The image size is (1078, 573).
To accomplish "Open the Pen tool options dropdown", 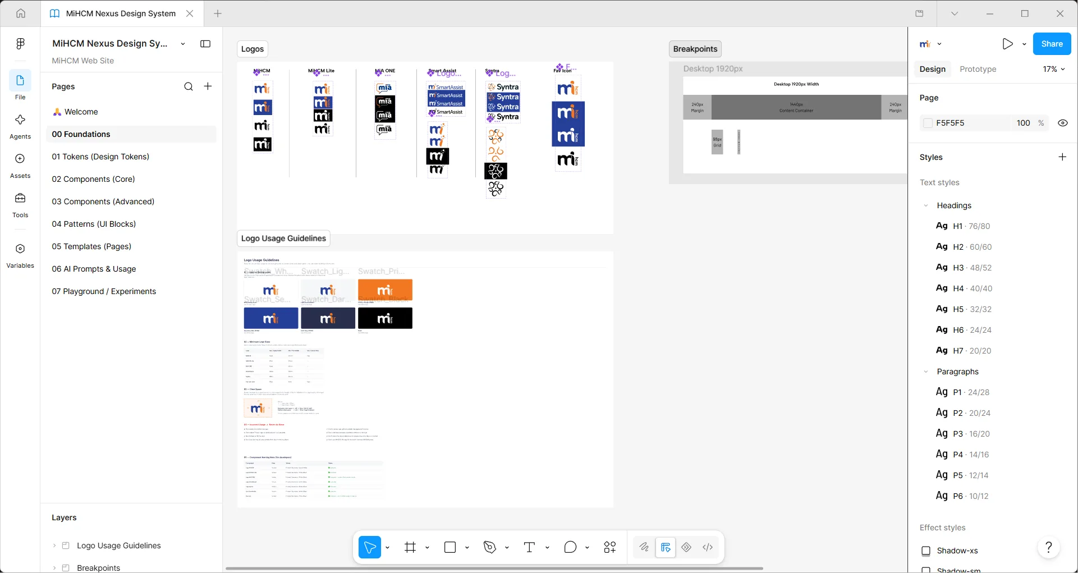I will pos(507,548).
